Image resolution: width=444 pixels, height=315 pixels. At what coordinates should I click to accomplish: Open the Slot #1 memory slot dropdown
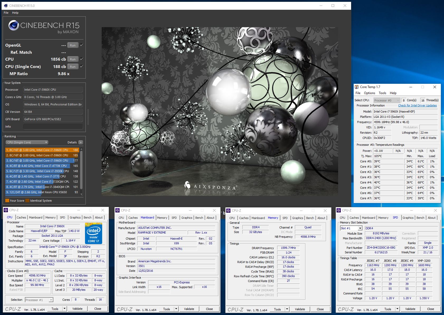pyautogui.click(x=351, y=228)
